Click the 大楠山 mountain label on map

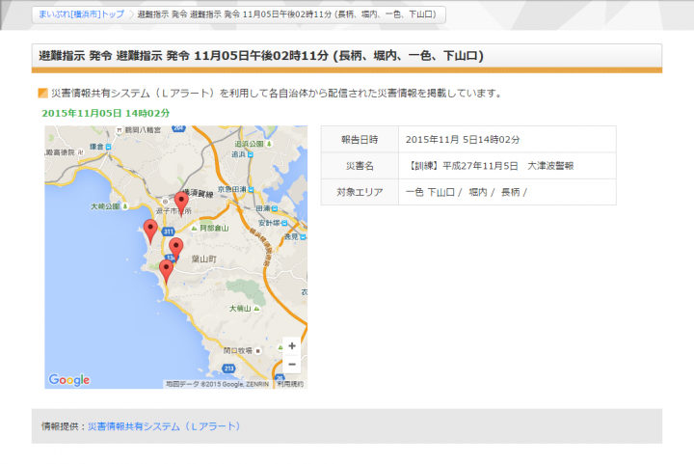242,308
